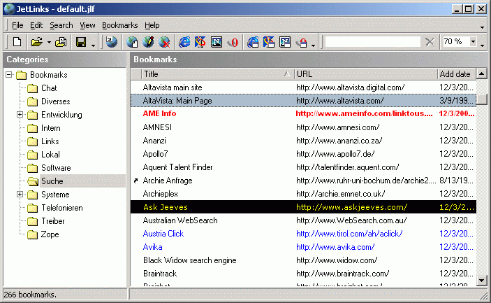The width and height of the screenshot is (491, 303).
Task: Select the AMNESI bookmark row
Action: coord(303,127)
